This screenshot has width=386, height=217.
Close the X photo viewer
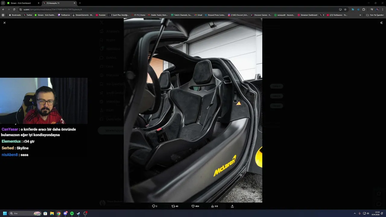tap(4, 23)
